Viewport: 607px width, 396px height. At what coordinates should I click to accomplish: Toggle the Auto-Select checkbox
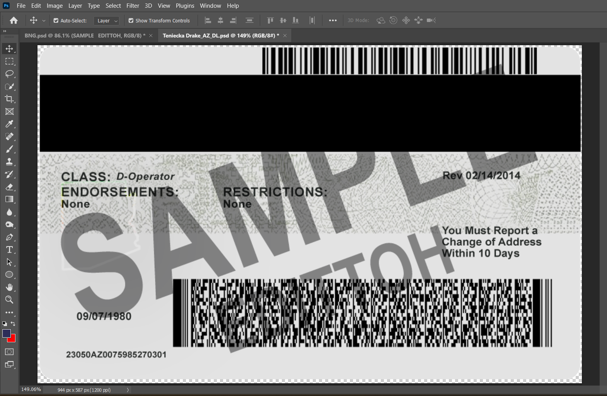tap(56, 20)
